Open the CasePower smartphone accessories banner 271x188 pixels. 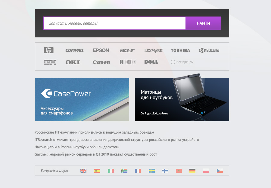coord(82,100)
